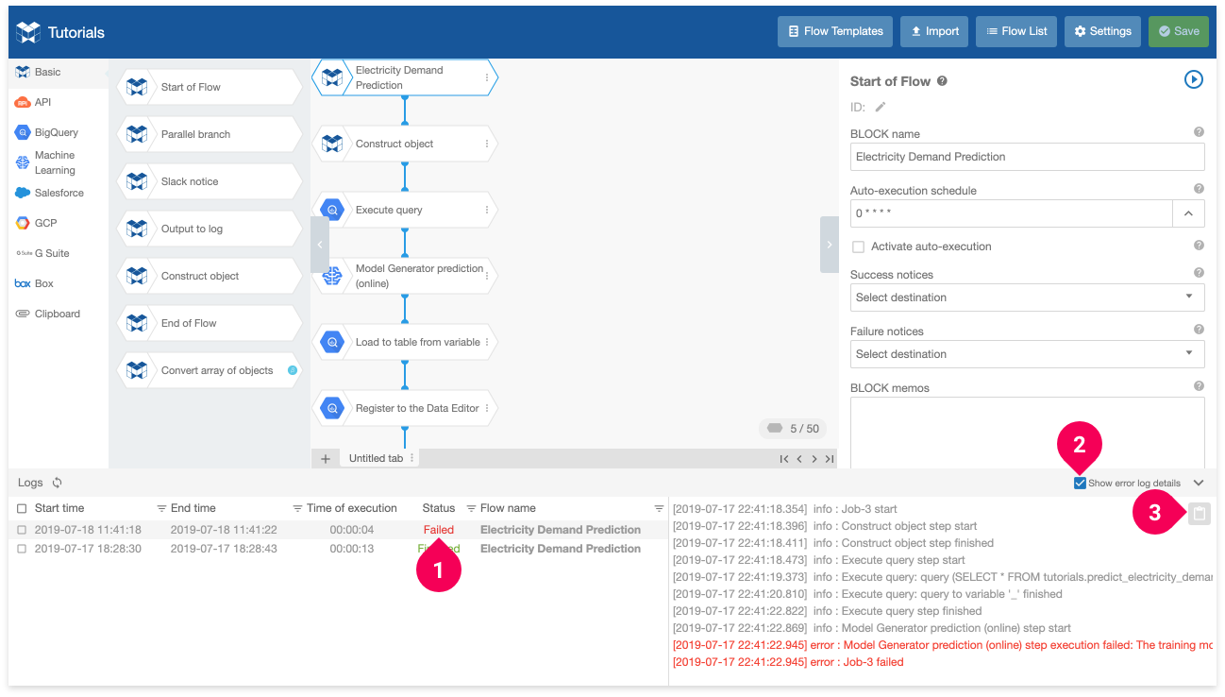1225x697 pixels.
Task: Jump to last tab arrow
Action: coord(830,459)
